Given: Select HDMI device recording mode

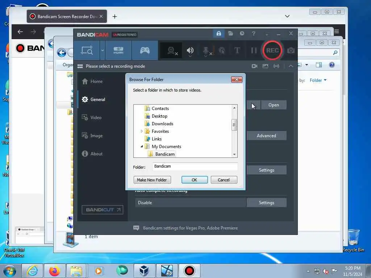Looking at the screenshot, I should (118, 50).
